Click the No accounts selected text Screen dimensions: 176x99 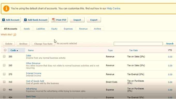[67, 43]
